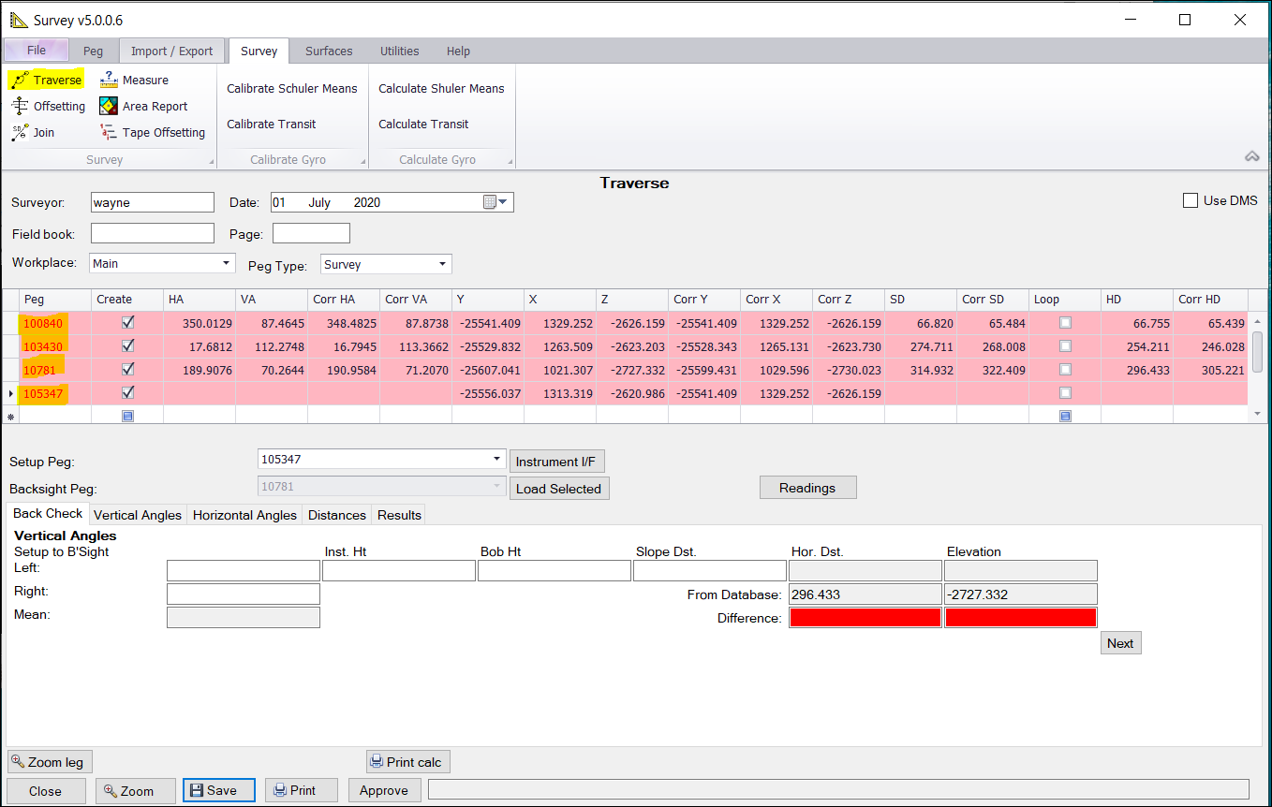This screenshot has height=807, width=1272.
Task: Click the Join tool icon
Action: pyautogui.click(x=21, y=133)
